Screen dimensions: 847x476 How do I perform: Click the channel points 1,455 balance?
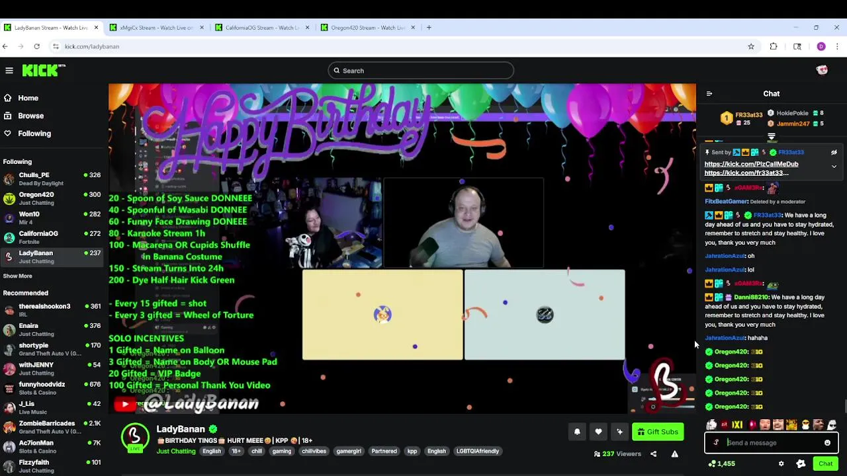tap(721, 464)
